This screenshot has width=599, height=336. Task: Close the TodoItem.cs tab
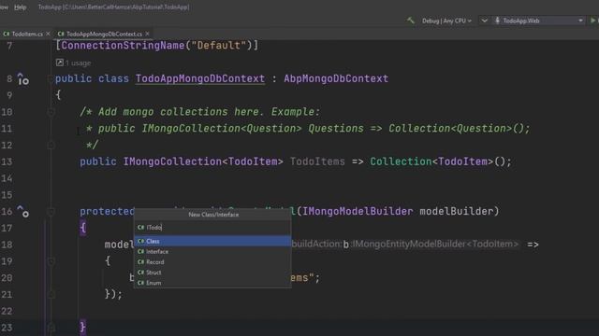[x=48, y=34]
